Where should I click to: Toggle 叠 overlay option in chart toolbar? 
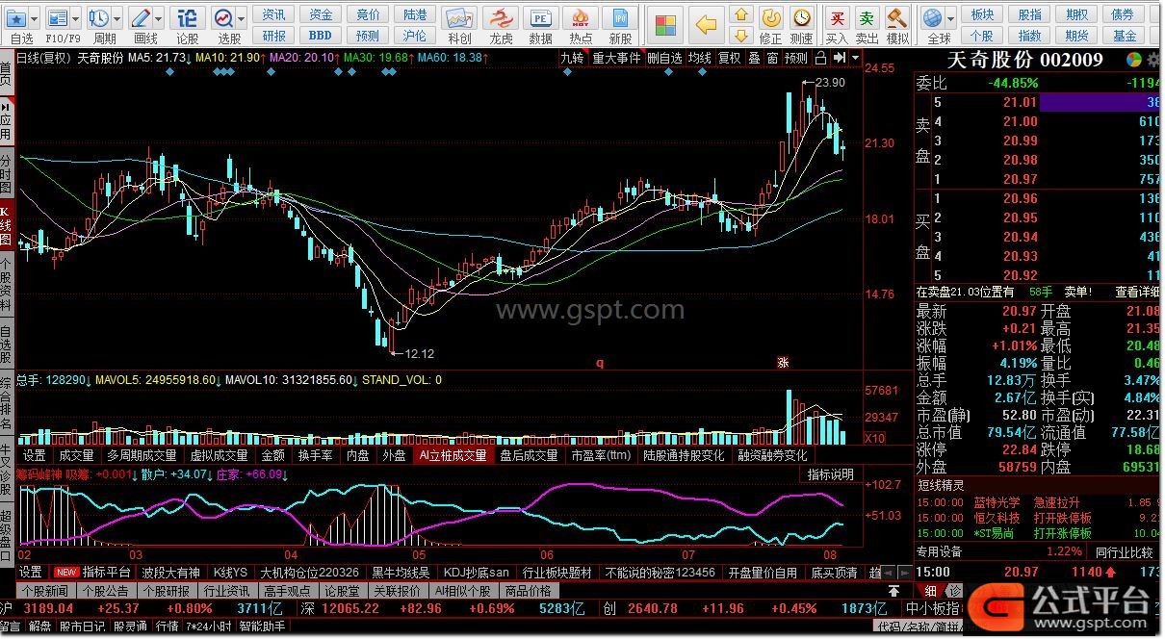pyautogui.click(x=754, y=58)
